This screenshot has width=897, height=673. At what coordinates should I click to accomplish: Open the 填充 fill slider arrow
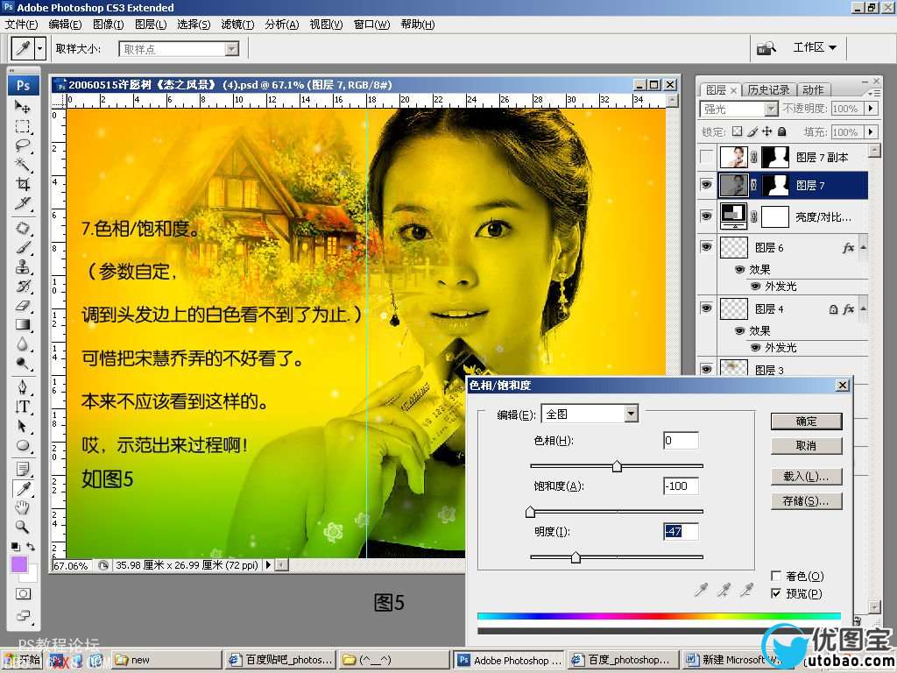[x=872, y=131]
